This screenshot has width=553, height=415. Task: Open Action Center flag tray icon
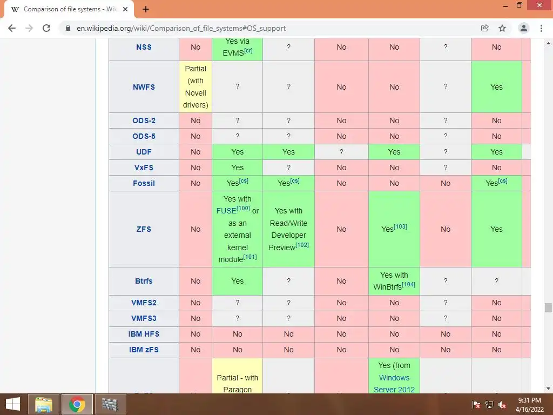click(476, 405)
